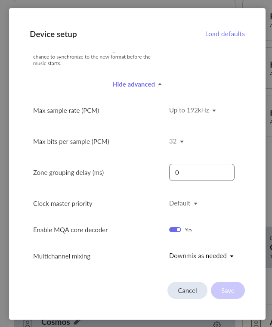Click the gear settings icon below the dialog

pos(217,324)
